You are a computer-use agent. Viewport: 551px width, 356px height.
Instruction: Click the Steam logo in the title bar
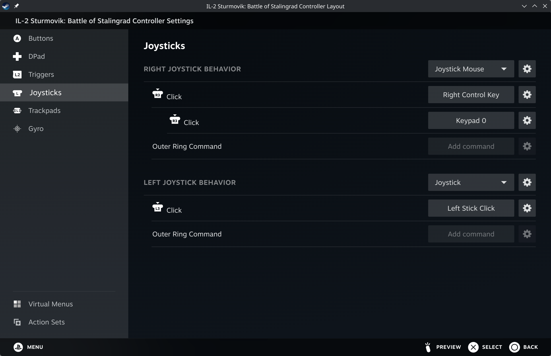pos(6,6)
